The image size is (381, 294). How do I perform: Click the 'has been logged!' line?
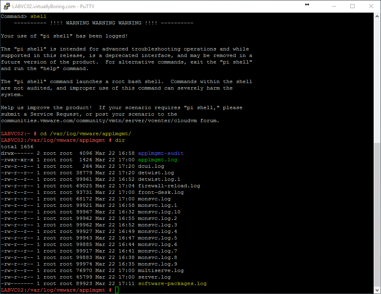pos(65,36)
